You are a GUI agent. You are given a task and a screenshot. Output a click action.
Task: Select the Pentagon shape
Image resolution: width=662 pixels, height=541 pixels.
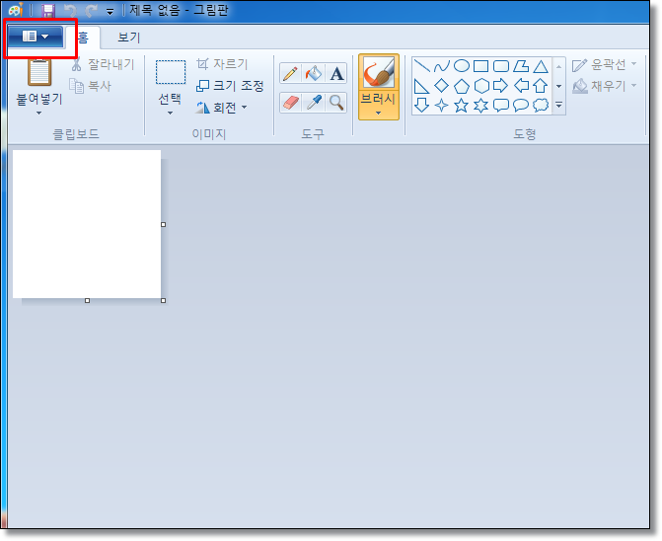click(x=462, y=86)
